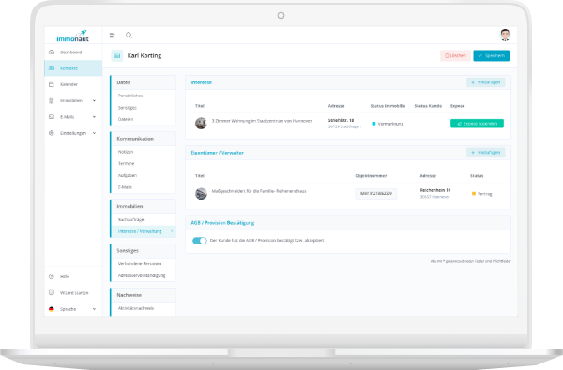
Task: Save the contact with Speichern
Action: (491, 55)
